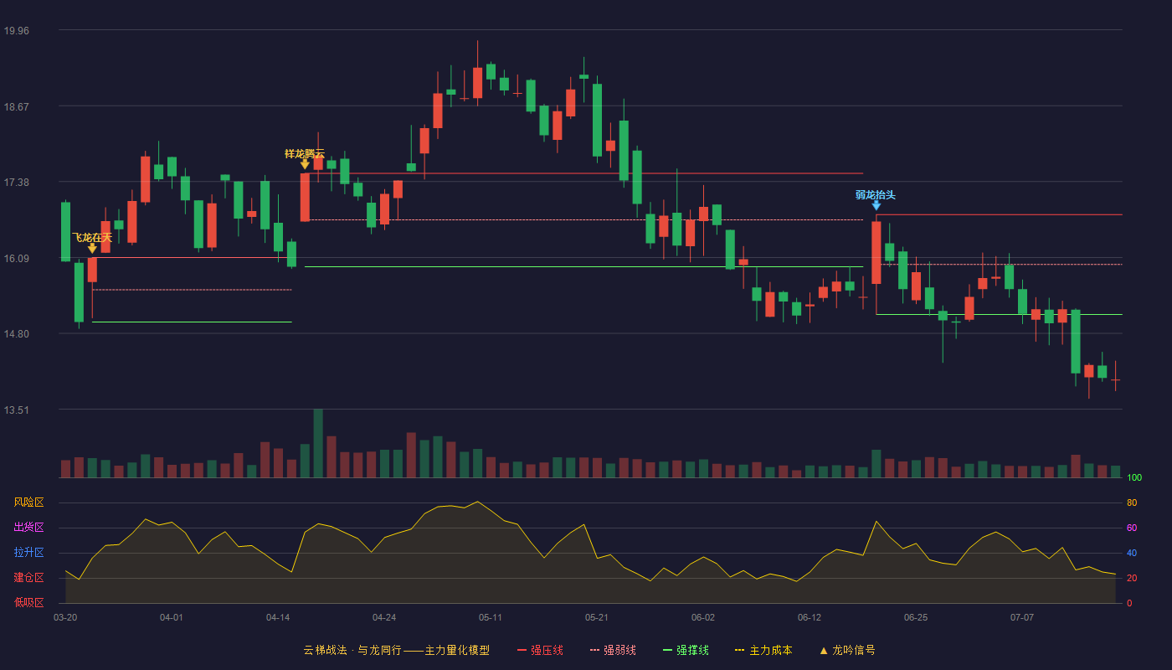Viewport: 1172px width, 670px height.
Task: Toggle the 强压线 legend series
Action: click(x=540, y=650)
